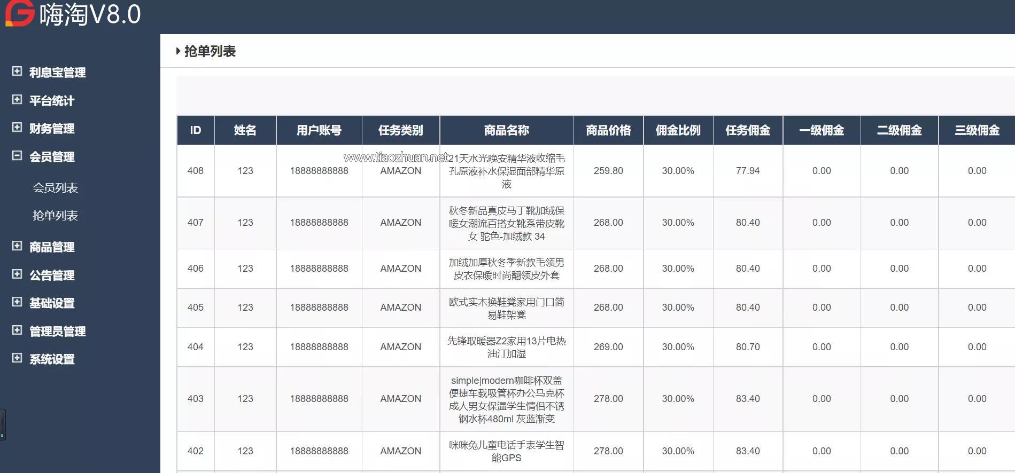Click the 任务类别 column header
Image resolution: width=1015 pixels, height=473 pixels.
point(401,130)
